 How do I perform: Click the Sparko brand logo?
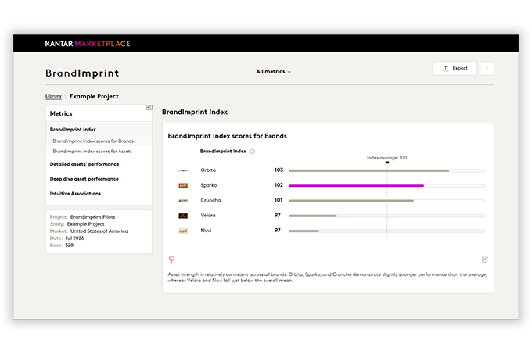[183, 186]
